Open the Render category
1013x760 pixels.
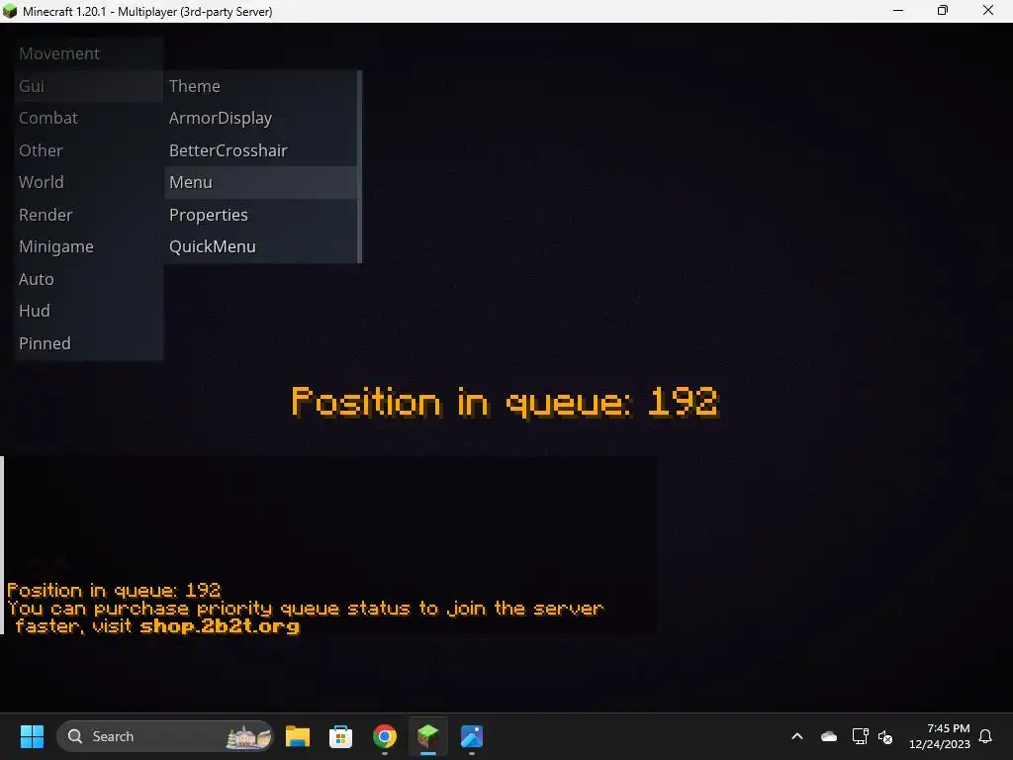tap(88, 215)
